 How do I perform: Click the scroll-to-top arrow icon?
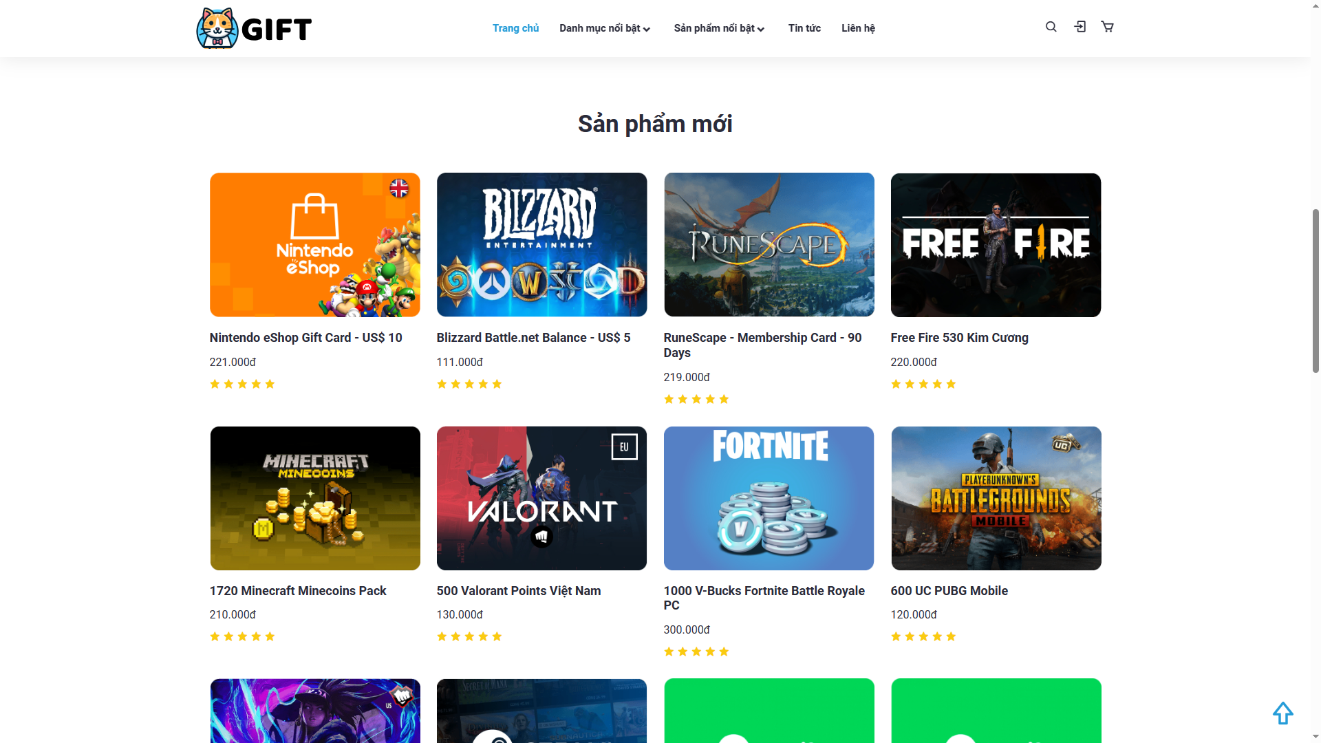(x=1282, y=713)
